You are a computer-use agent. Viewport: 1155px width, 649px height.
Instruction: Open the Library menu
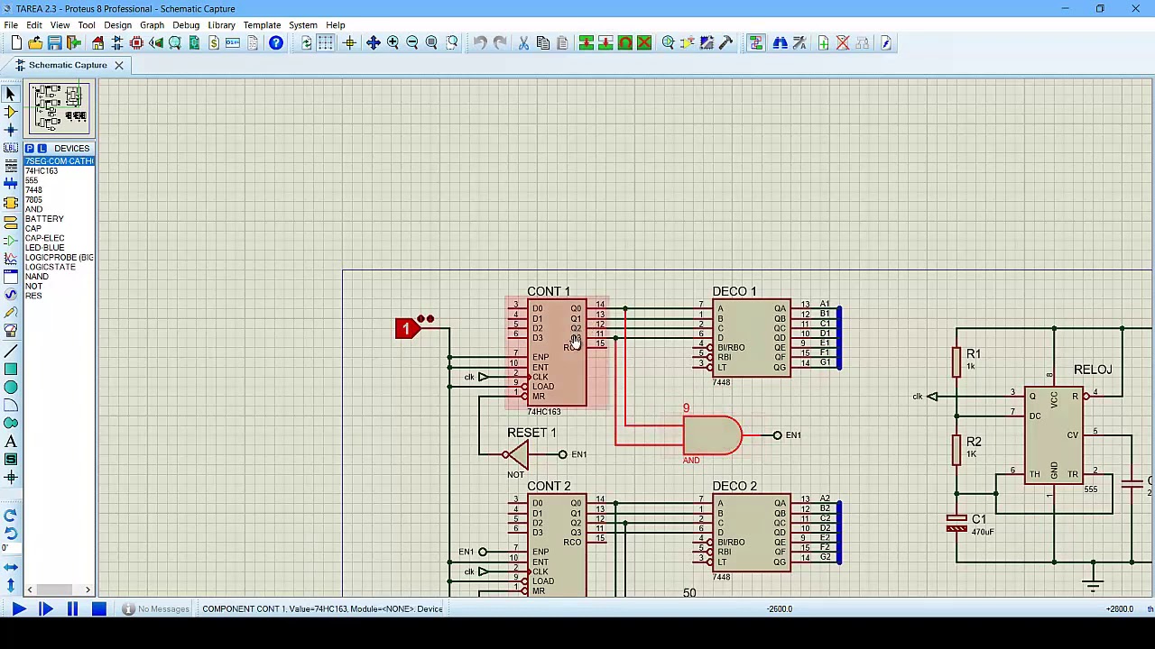[221, 25]
